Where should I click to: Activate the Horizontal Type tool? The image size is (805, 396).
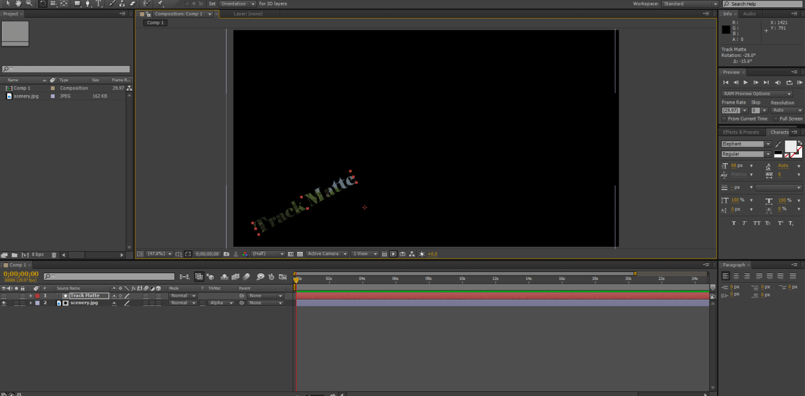[x=99, y=3]
